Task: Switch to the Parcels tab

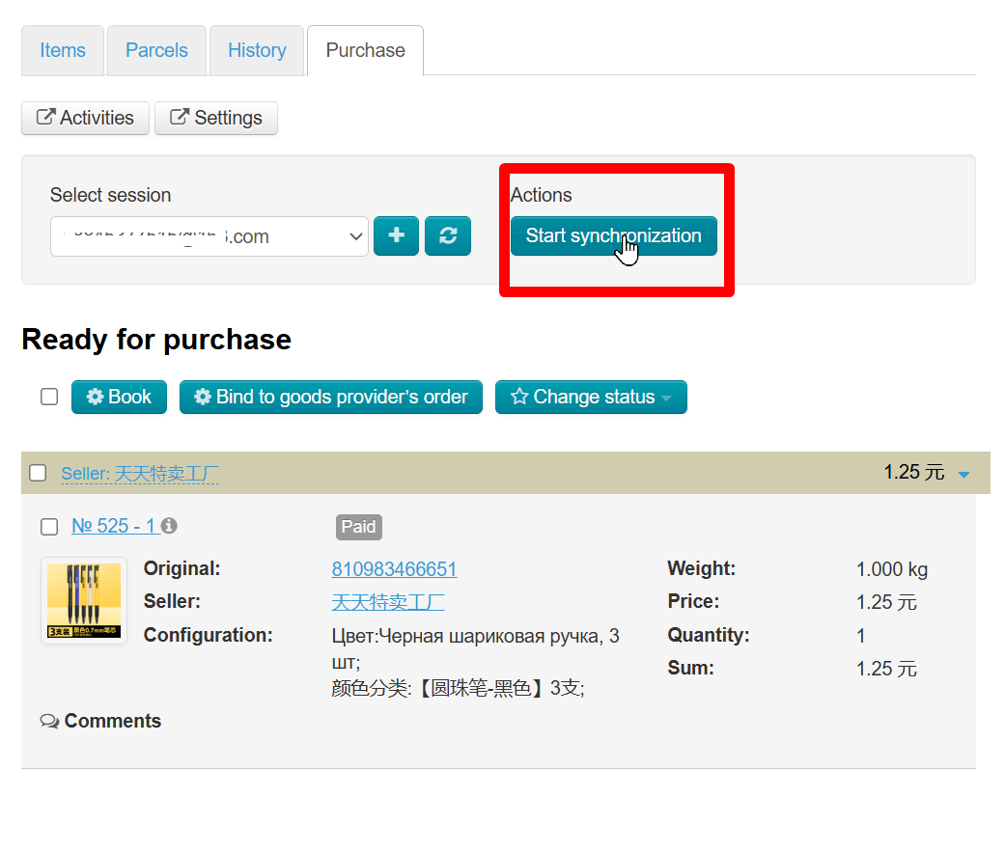Action: 156,50
